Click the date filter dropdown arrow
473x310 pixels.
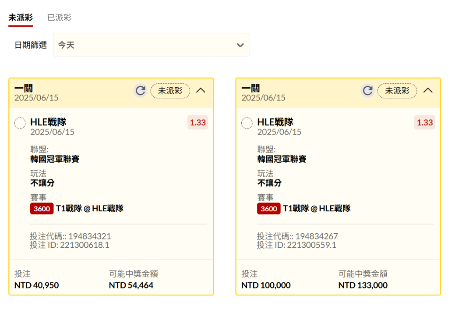pos(240,45)
